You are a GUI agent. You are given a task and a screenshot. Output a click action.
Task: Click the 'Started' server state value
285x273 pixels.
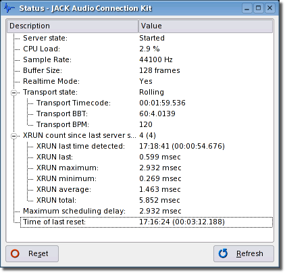tap(152, 38)
